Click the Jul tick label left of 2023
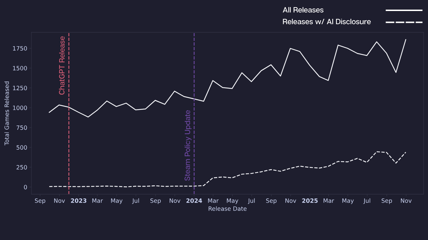Screen dimensions: 428x240 [136, 201]
